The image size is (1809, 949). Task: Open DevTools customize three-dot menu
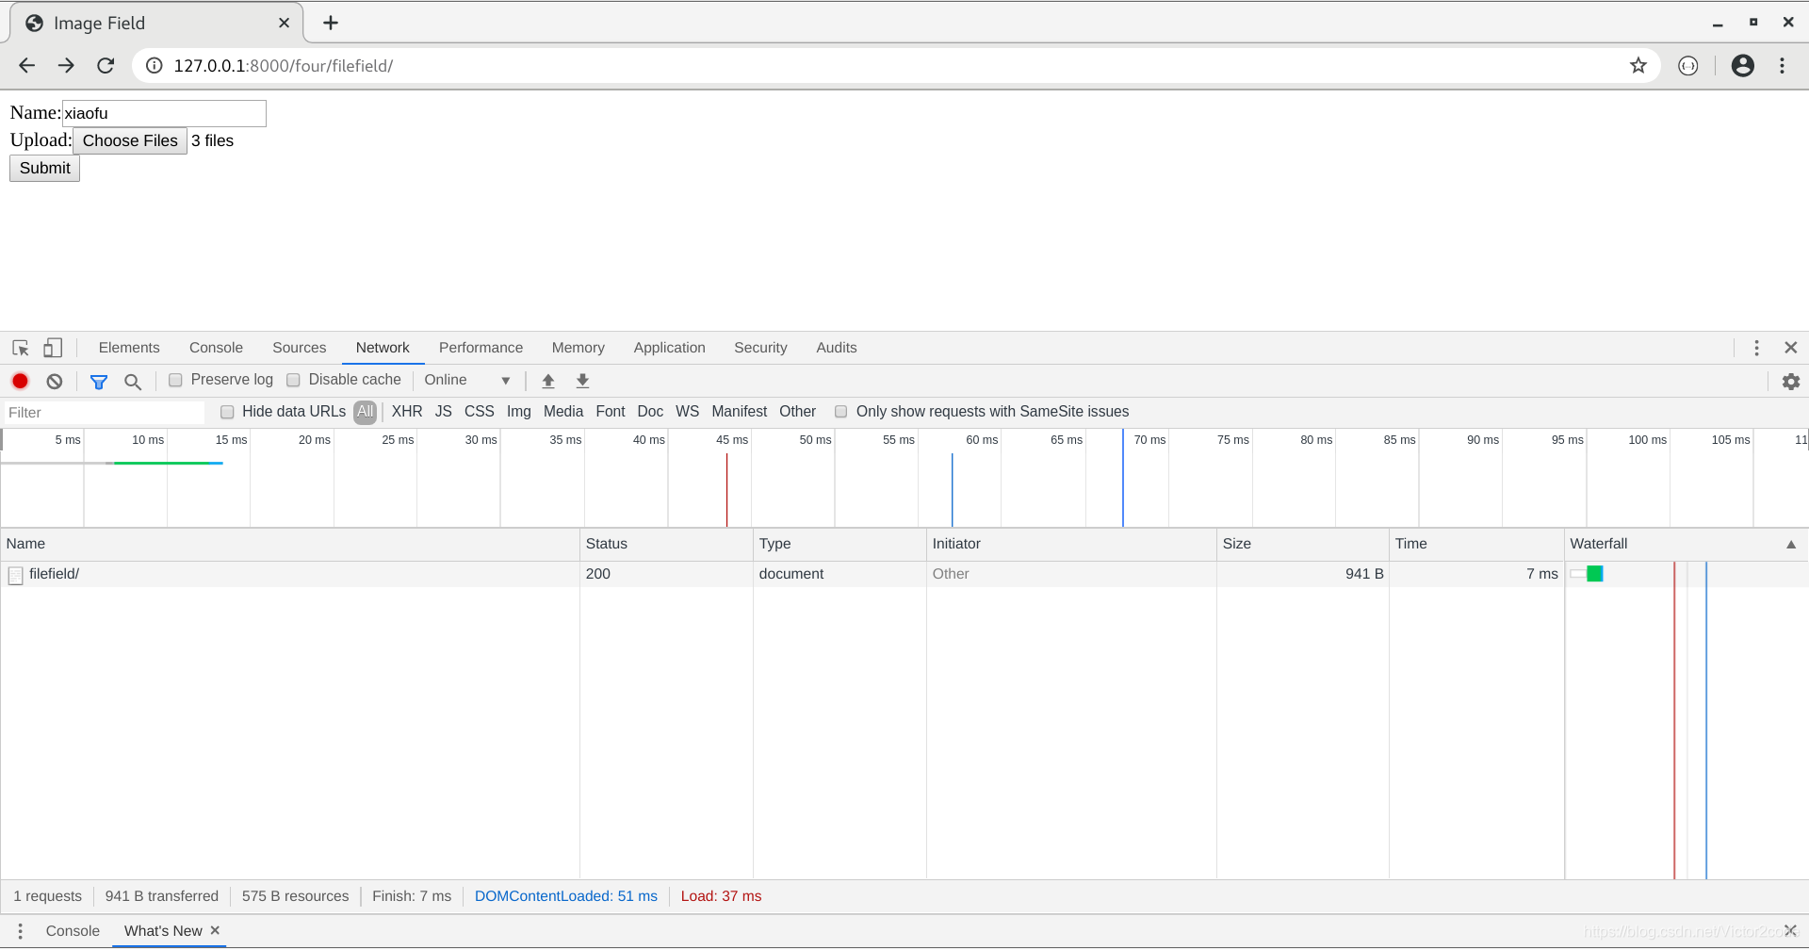coord(1756,348)
